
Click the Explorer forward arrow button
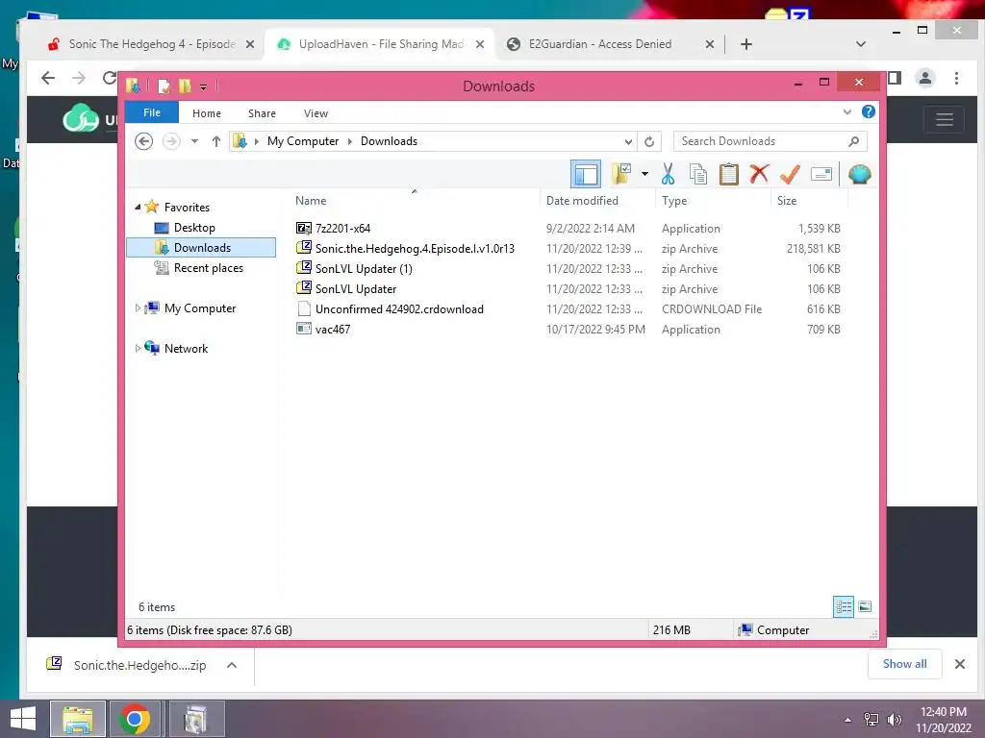pos(171,141)
